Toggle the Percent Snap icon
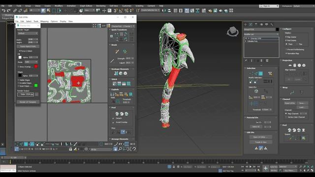 point(126,11)
